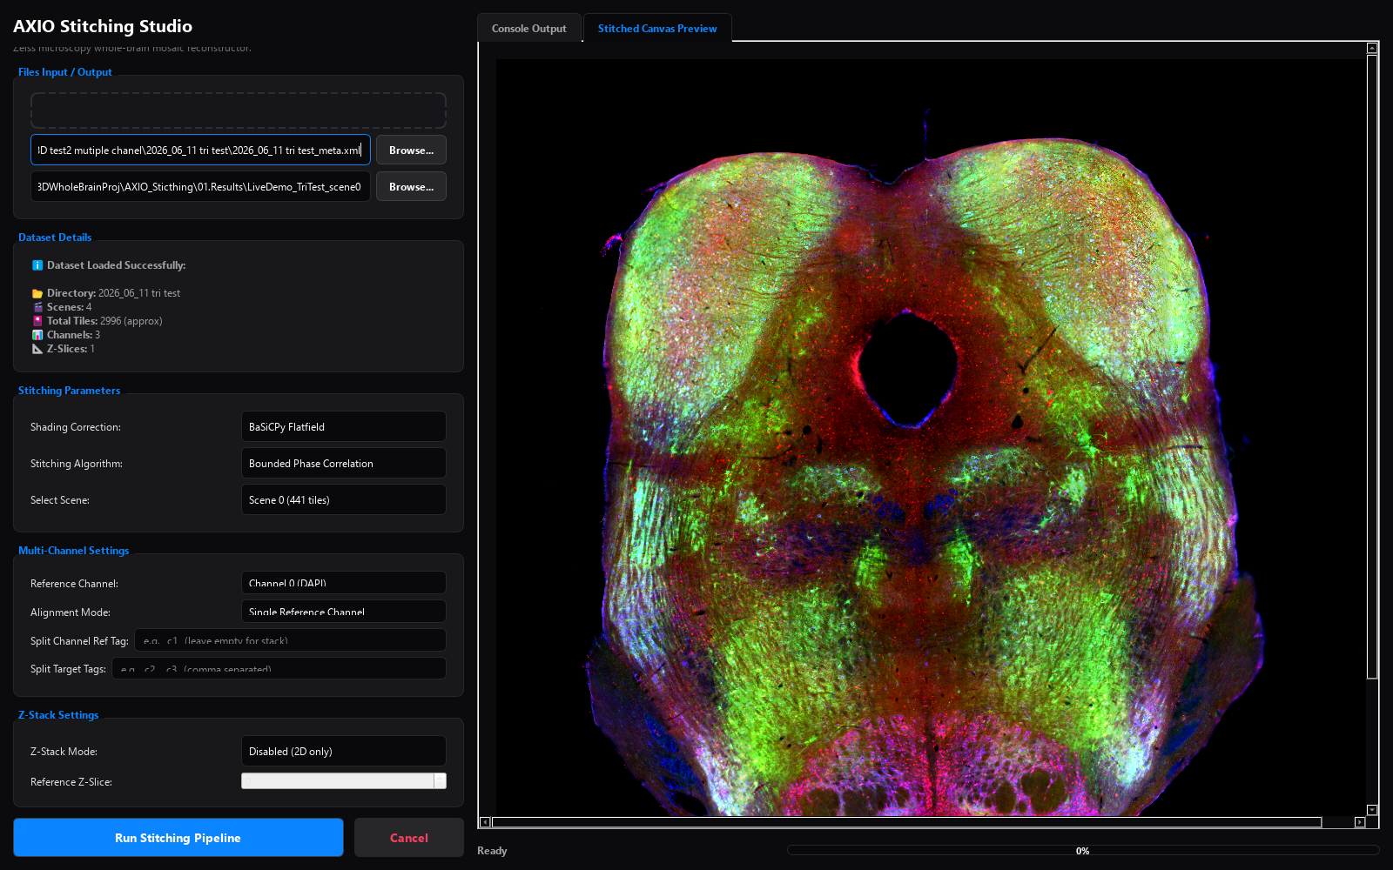Click the Ready status text
The width and height of the screenshot is (1393, 870).
click(x=492, y=851)
